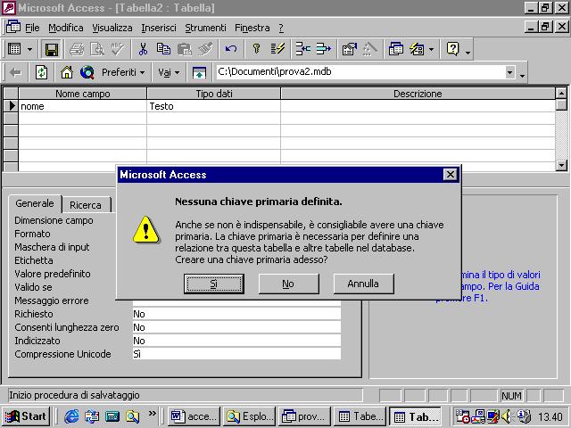This screenshot has height=428, width=571.
Task: Open the Modifica menu
Action: (66, 28)
